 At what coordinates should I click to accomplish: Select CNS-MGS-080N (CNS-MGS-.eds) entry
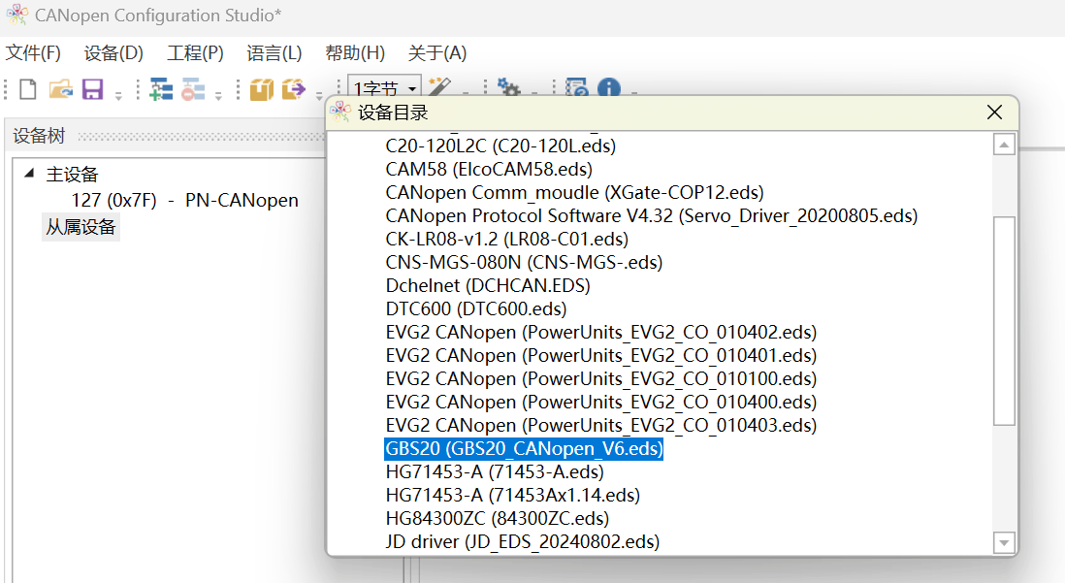coord(524,262)
